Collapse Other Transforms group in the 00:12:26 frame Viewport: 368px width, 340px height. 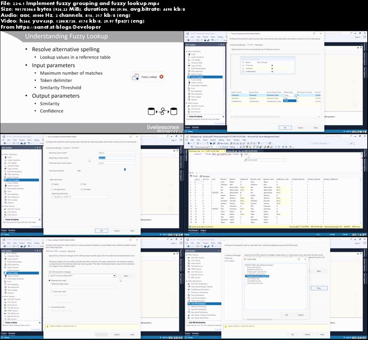pos(3,154)
